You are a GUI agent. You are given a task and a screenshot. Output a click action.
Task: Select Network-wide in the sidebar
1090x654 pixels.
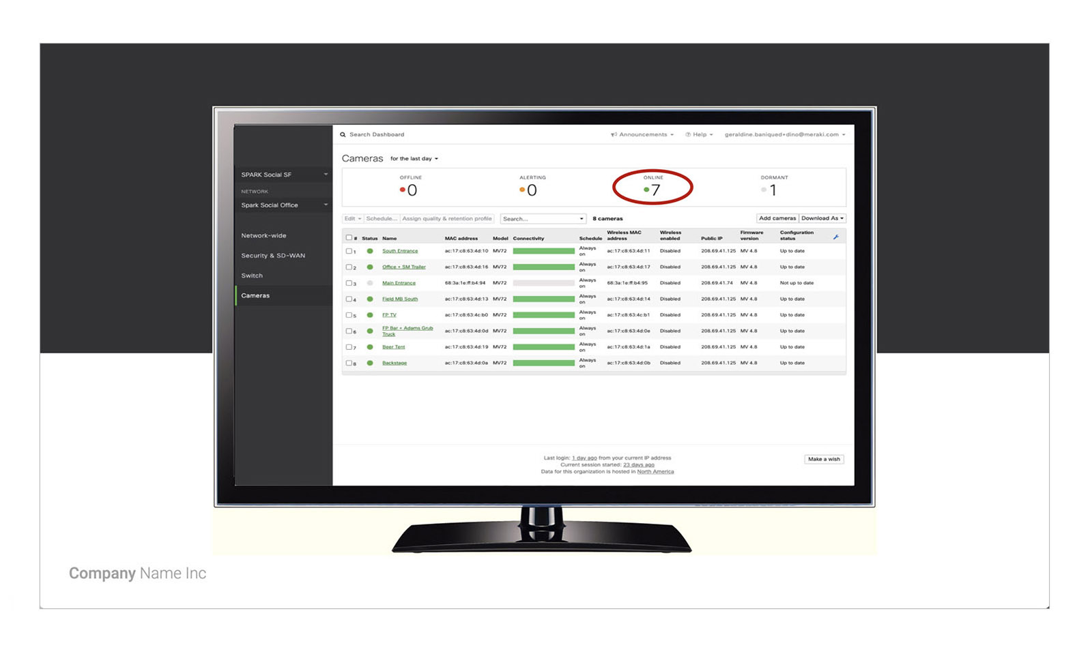263,235
